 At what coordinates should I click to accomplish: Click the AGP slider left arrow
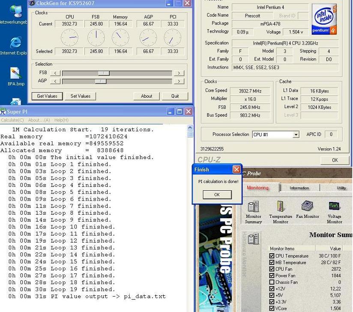point(55,81)
